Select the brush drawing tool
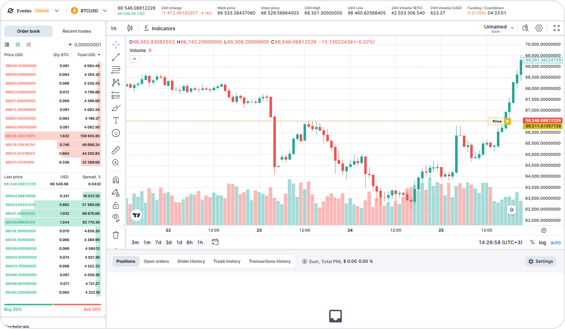Screen dimensions: 565x329 pyautogui.click(x=116, y=108)
